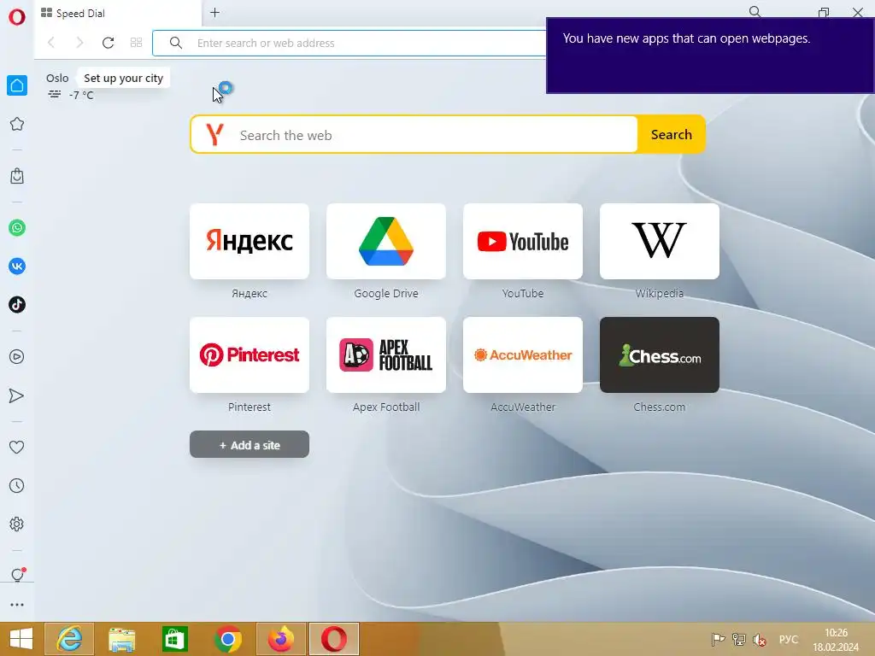
Task: Go back with the Back arrow
Action: coord(51,43)
